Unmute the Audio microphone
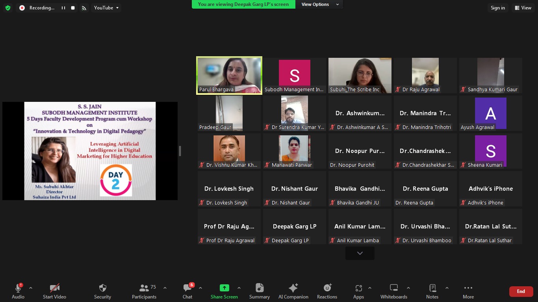Screen dimensions: 538x302 tap(18, 291)
